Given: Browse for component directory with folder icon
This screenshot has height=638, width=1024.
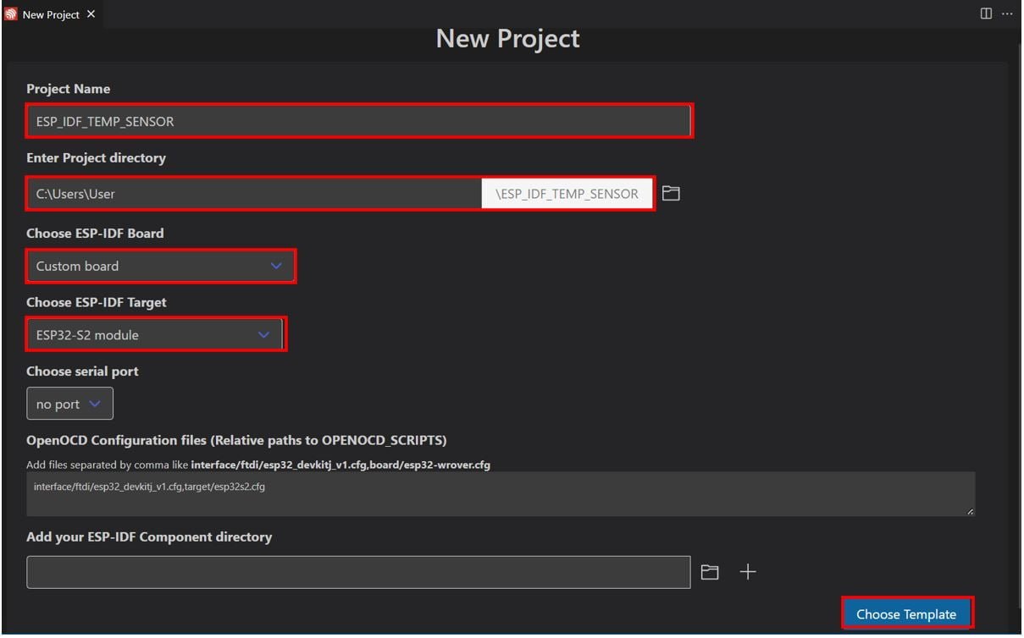Looking at the screenshot, I should pyautogui.click(x=710, y=573).
